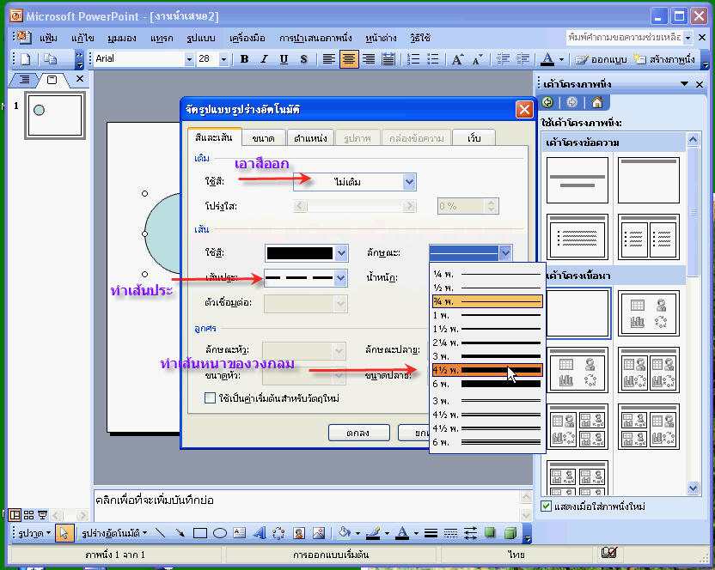Open the black line color swatch picker
This screenshot has width=715, height=570.
(307, 253)
